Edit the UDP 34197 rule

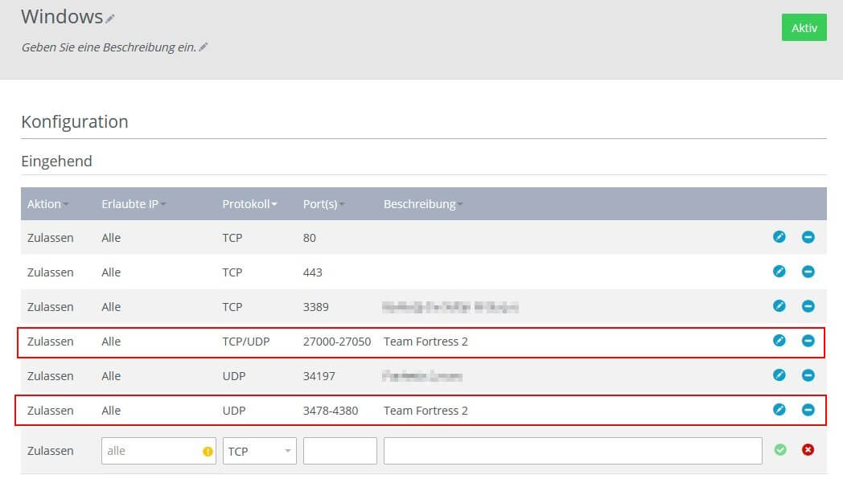[779, 375]
